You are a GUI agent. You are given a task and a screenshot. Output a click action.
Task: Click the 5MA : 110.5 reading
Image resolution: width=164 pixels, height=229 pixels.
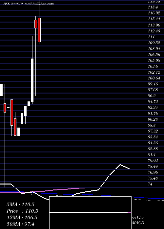(x=20, y=204)
